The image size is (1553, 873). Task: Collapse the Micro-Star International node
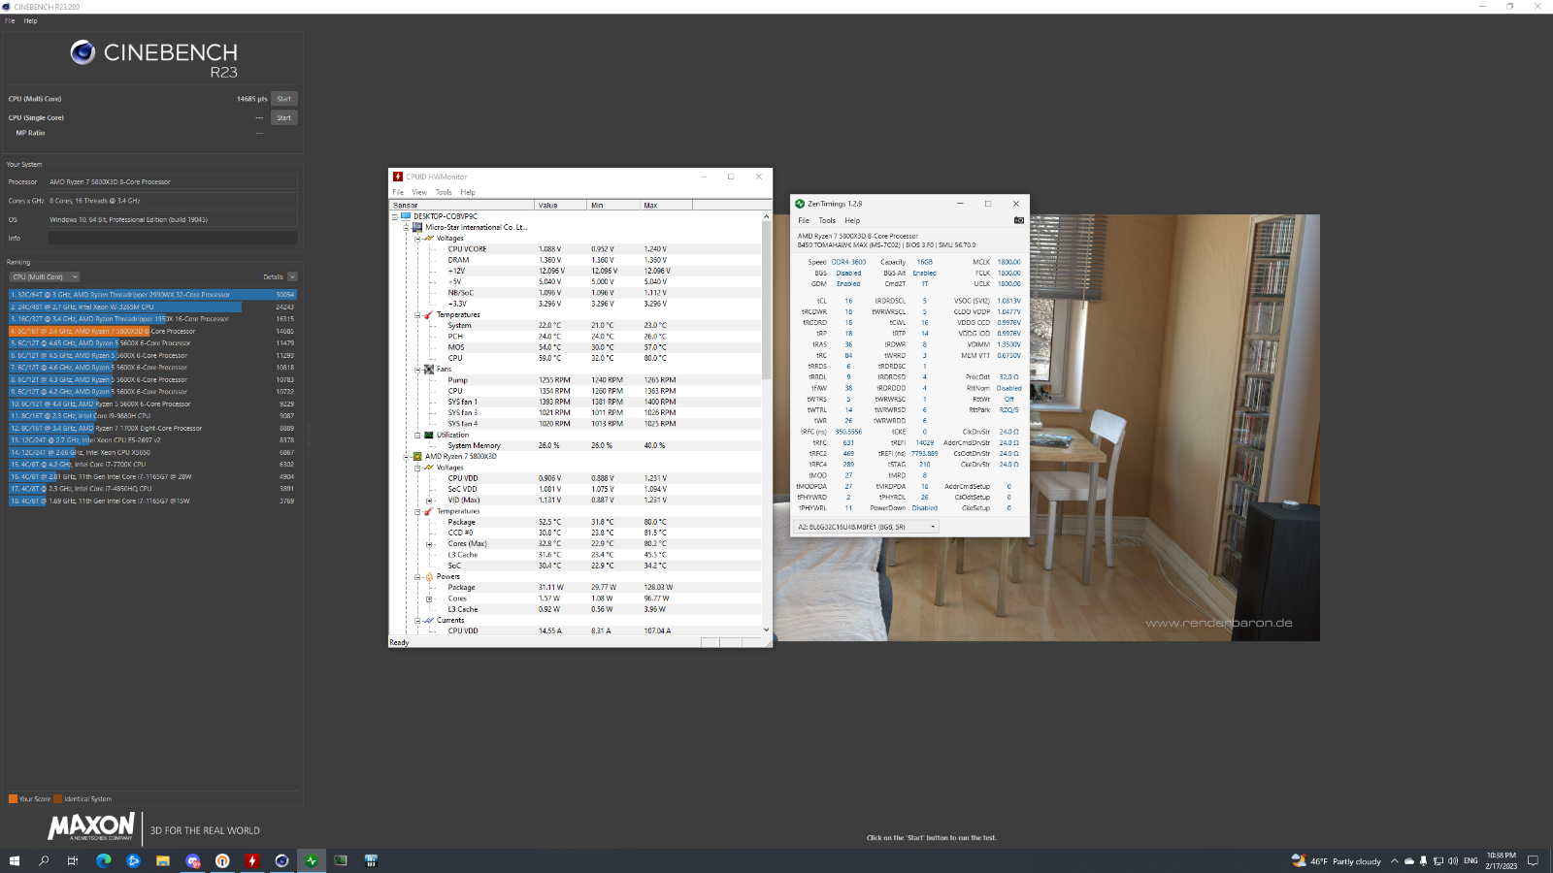[x=406, y=227]
